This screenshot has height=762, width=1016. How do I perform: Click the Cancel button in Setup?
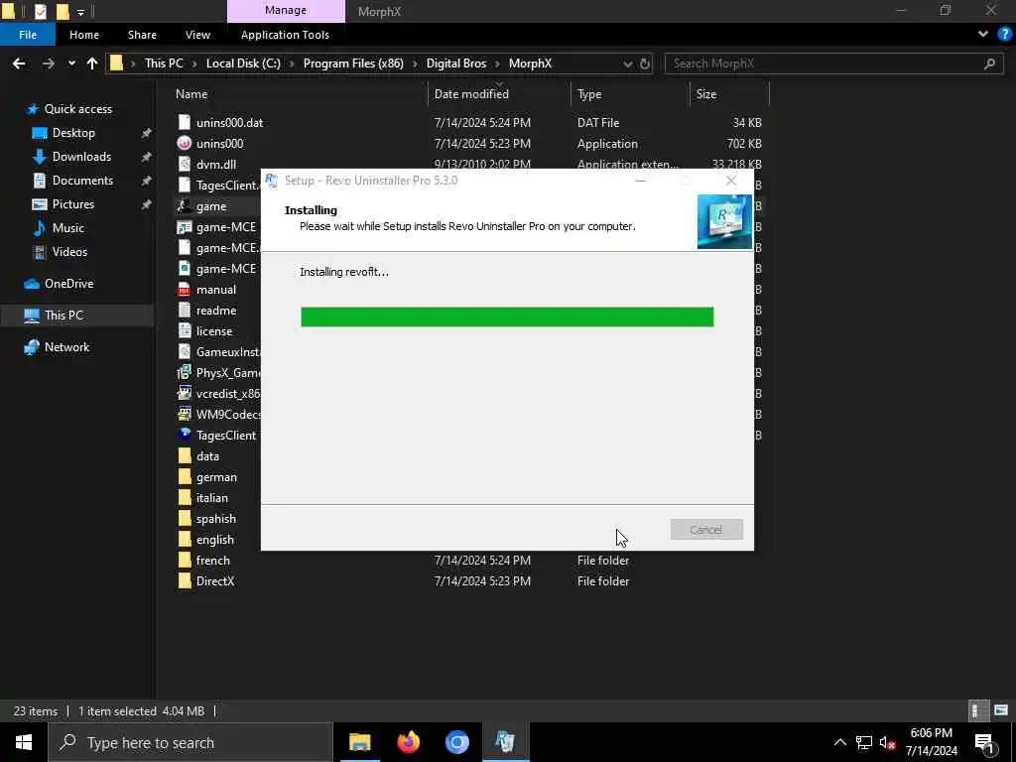click(706, 530)
